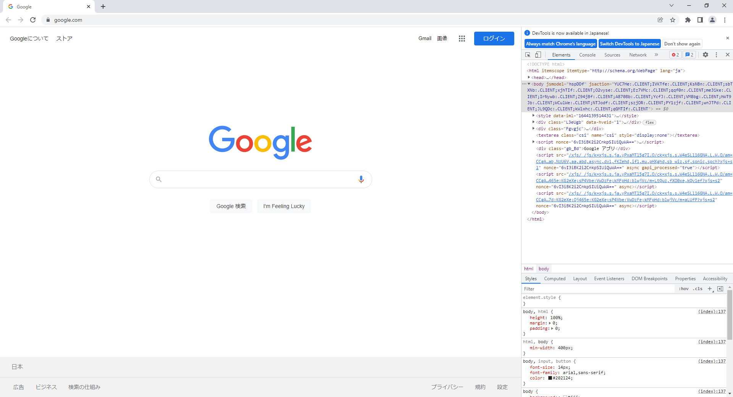
Task: Click the share this page icon
Action: pyautogui.click(x=660, y=20)
